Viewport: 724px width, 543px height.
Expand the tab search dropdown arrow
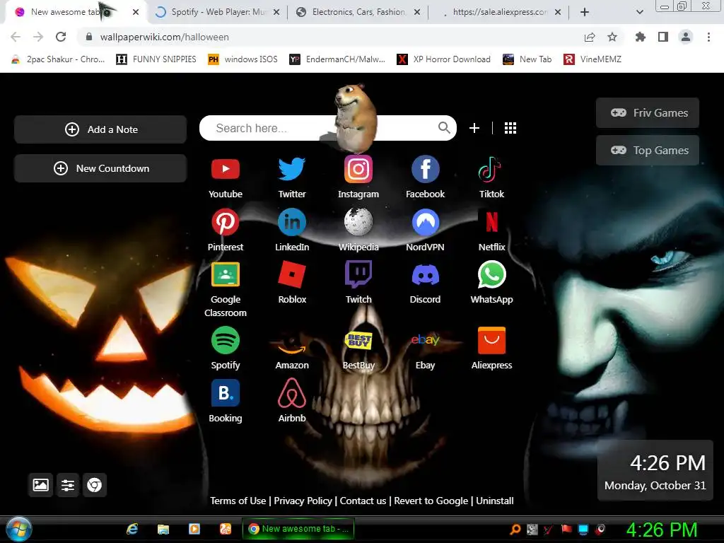639,12
